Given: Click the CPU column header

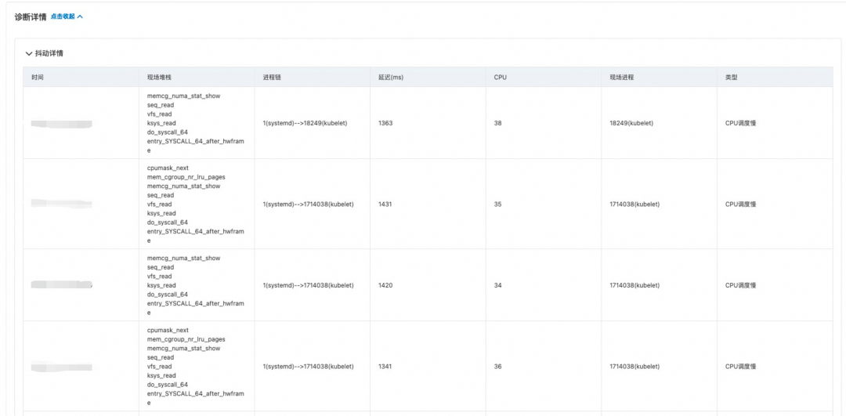Looking at the screenshot, I should coord(500,77).
